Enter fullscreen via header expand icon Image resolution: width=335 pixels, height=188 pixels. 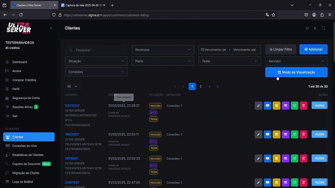(323, 28)
